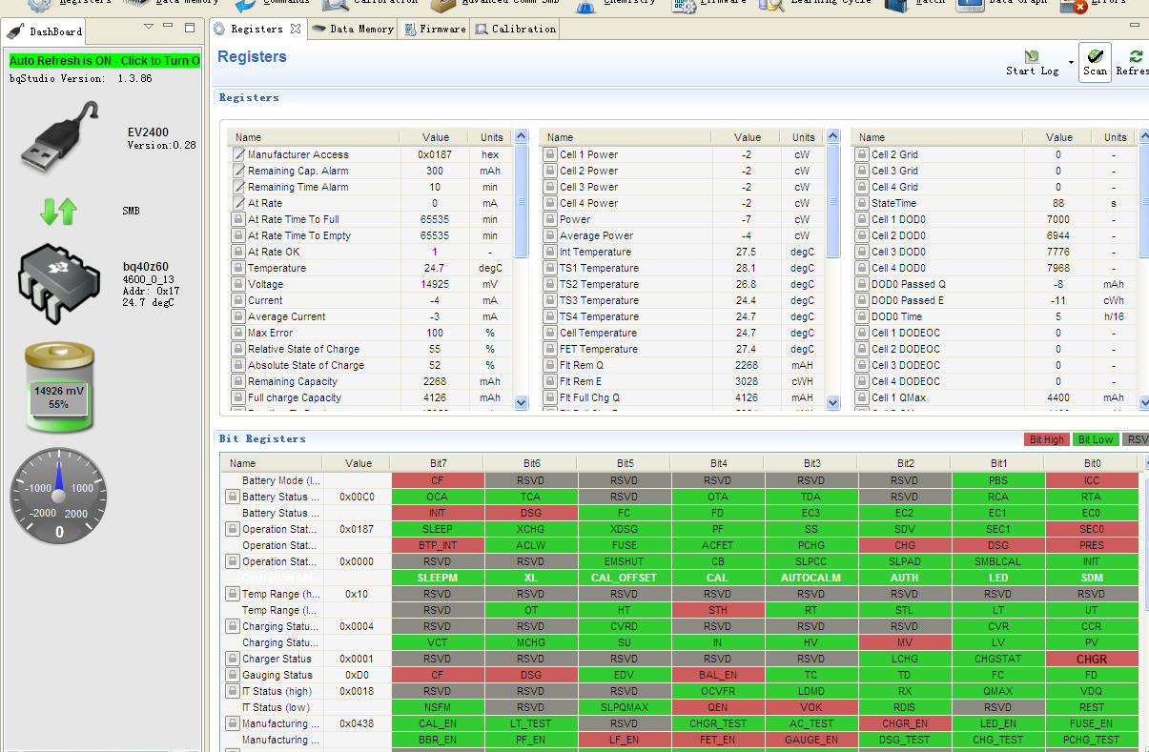The width and height of the screenshot is (1149, 752).
Task: Click the battery icon showing 14926 mV
Action: [58, 389]
